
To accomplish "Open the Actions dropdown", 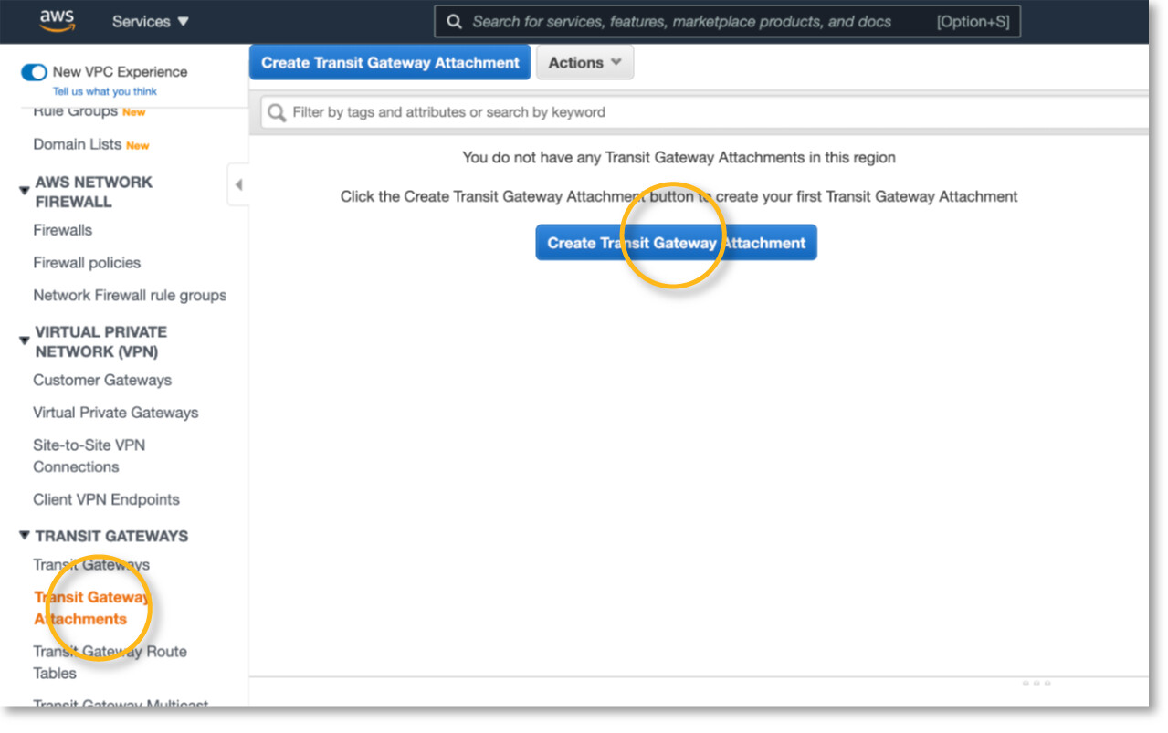I will (x=584, y=61).
